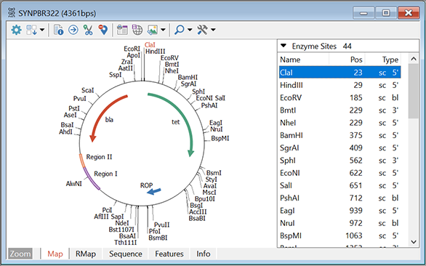Select the HindIII row in enzyme list
This screenshot has width=426, height=266.
(x=339, y=85)
